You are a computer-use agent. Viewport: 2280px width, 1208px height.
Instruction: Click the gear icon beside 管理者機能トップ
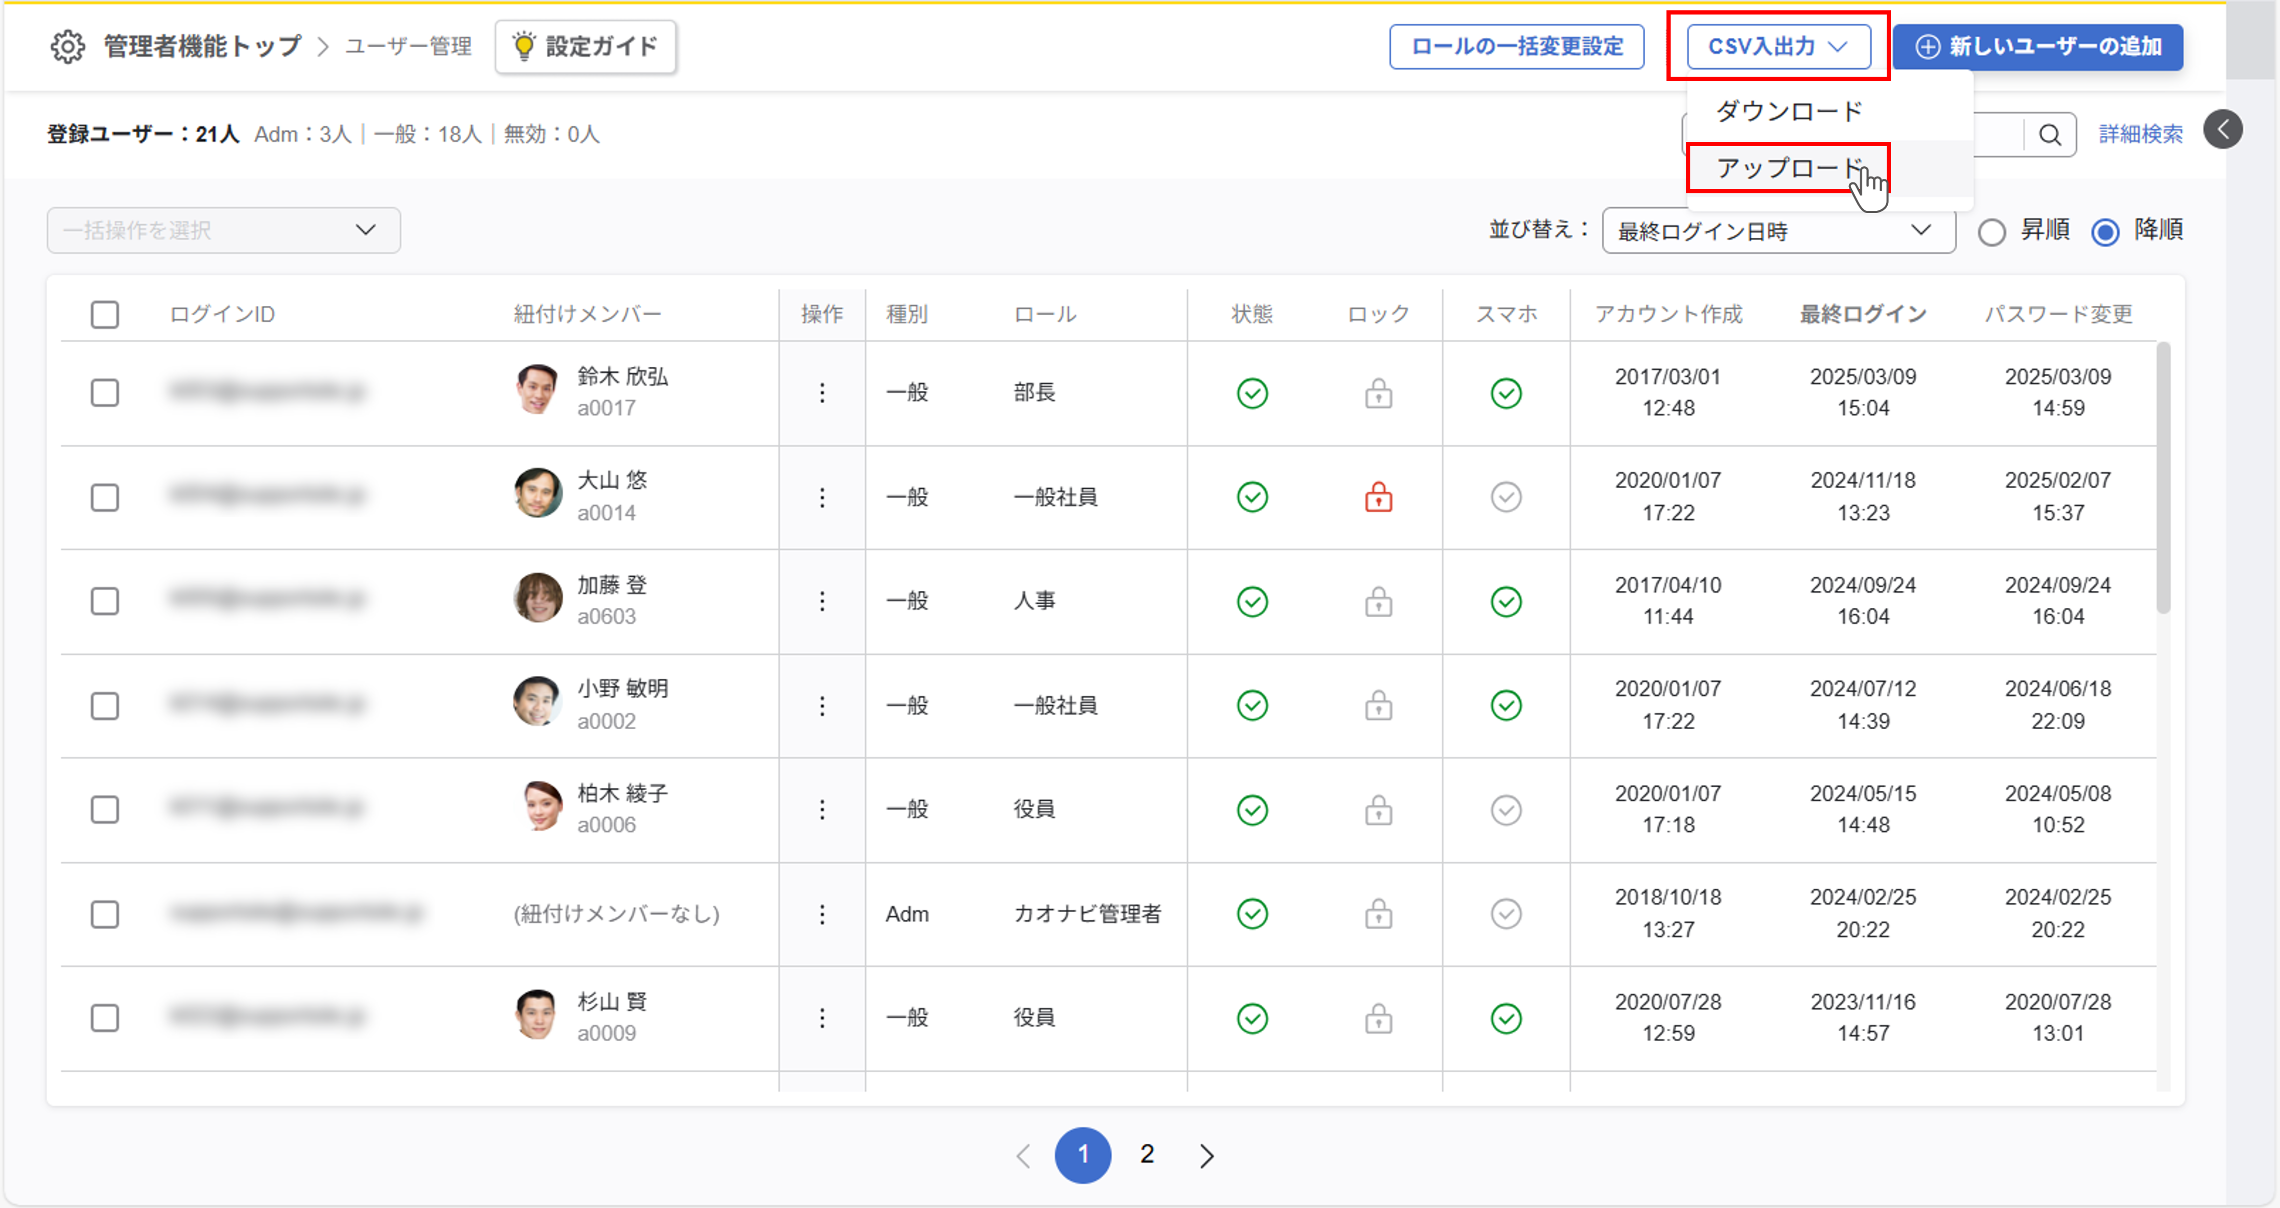tap(67, 46)
